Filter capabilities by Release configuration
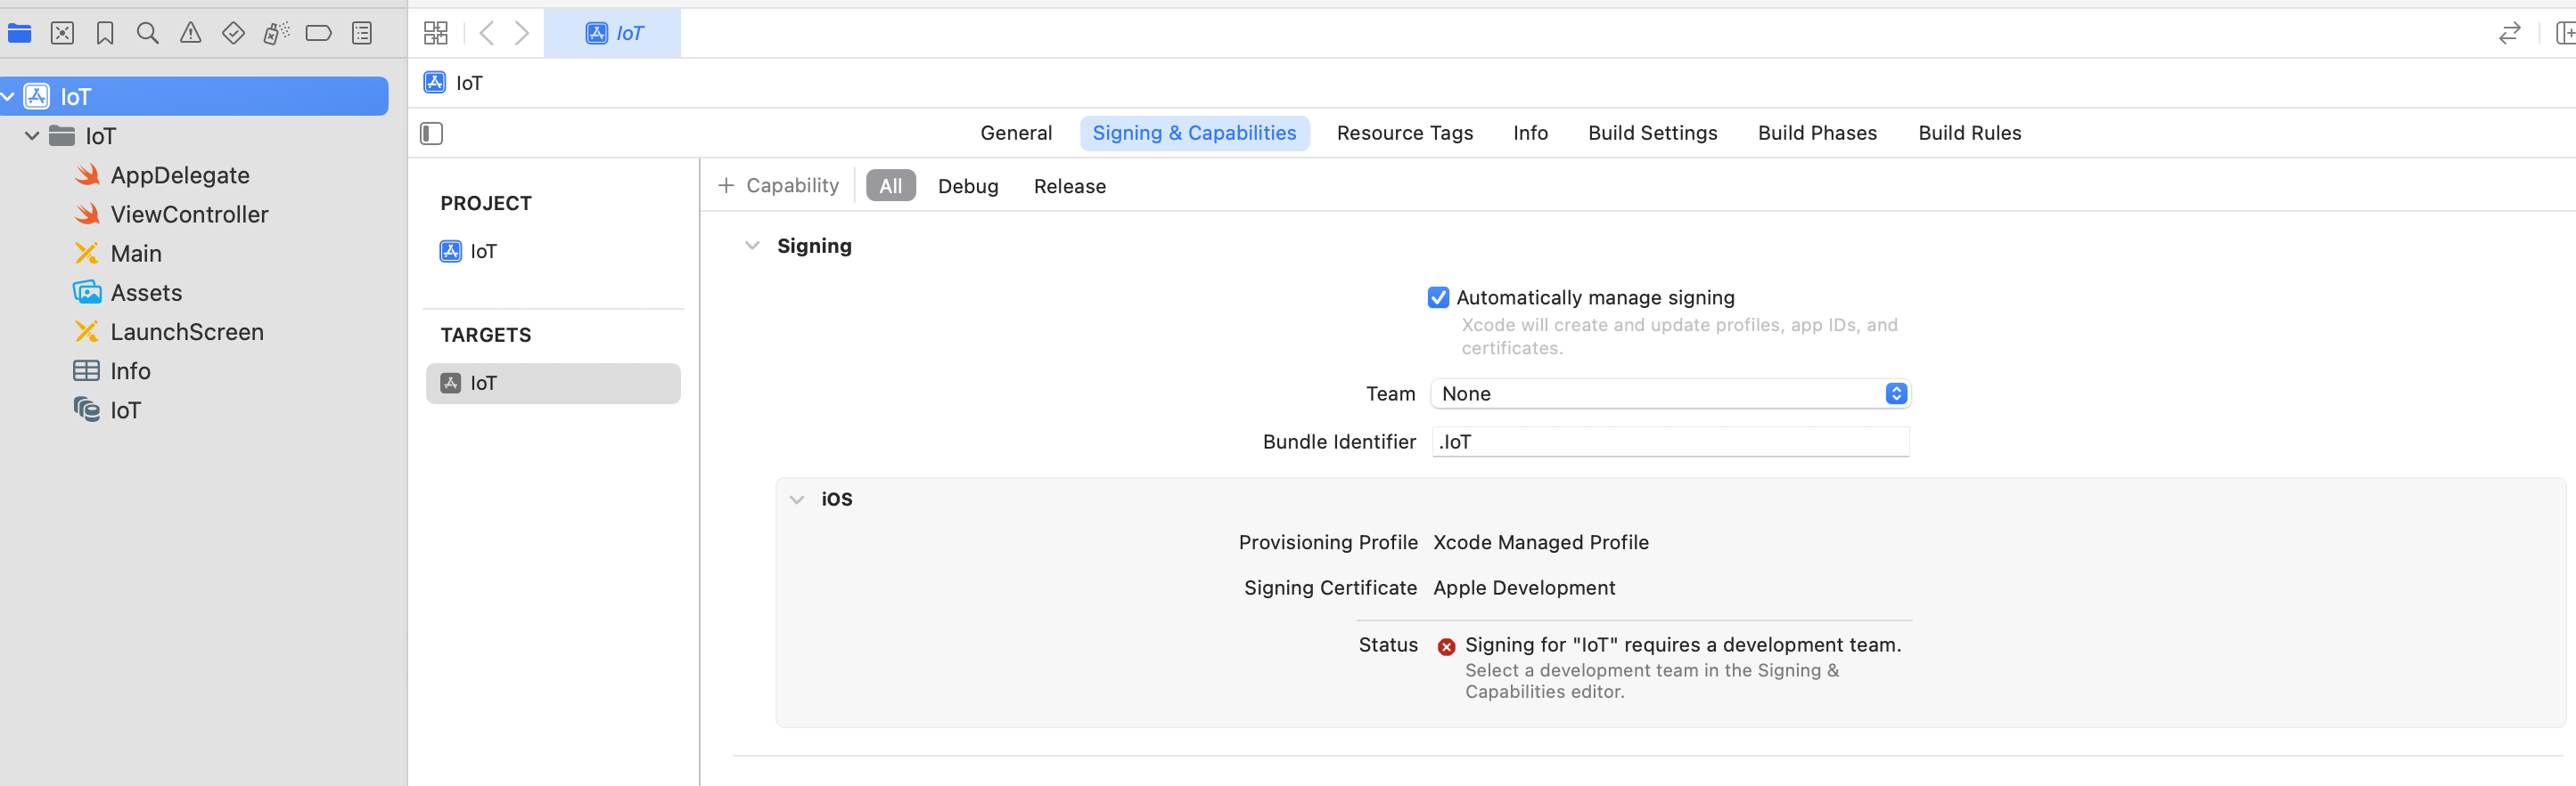Screen dimensions: 2576x786 [x=1069, y=186]
